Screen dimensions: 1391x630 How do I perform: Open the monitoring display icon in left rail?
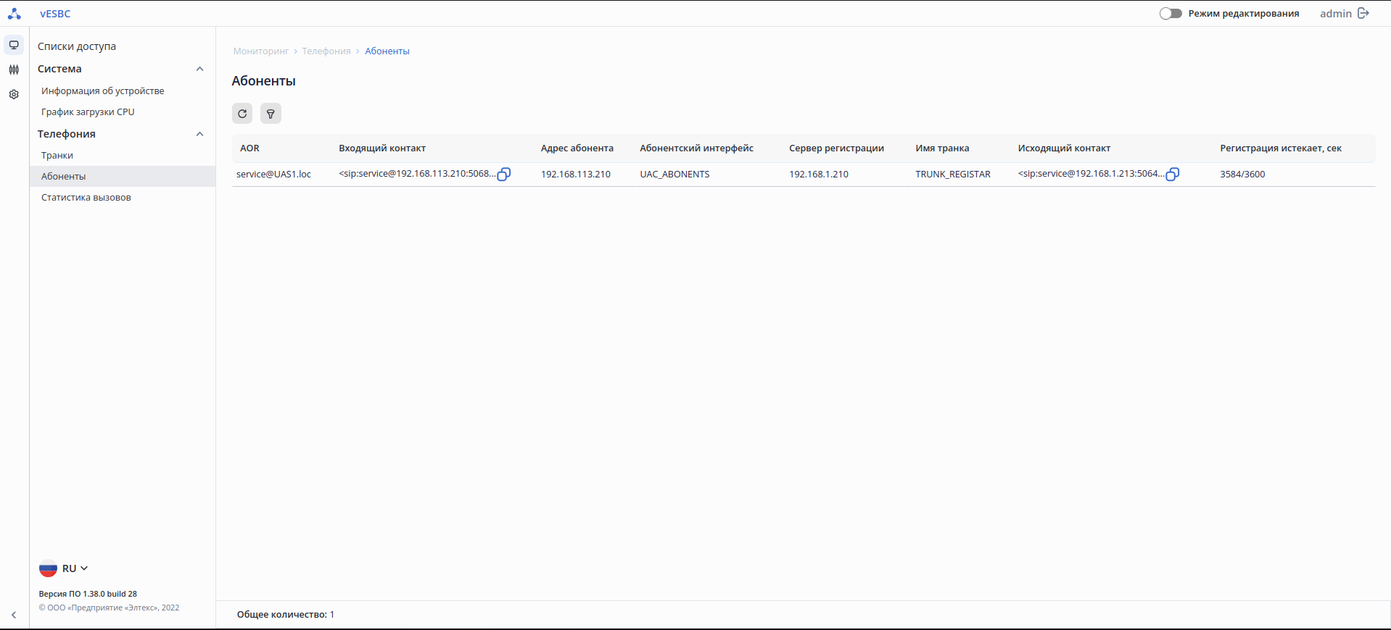click(14, 45)
